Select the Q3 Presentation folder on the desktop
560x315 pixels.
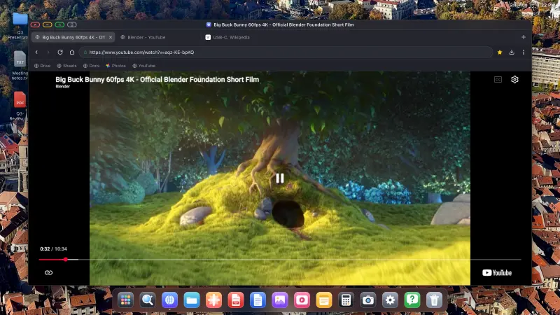click(20, 26)
